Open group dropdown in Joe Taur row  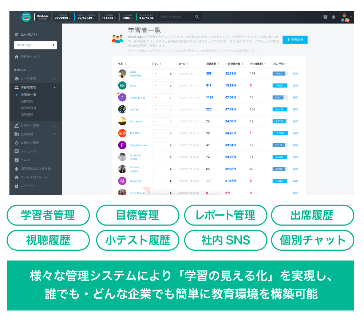click(x=163, y=109)
